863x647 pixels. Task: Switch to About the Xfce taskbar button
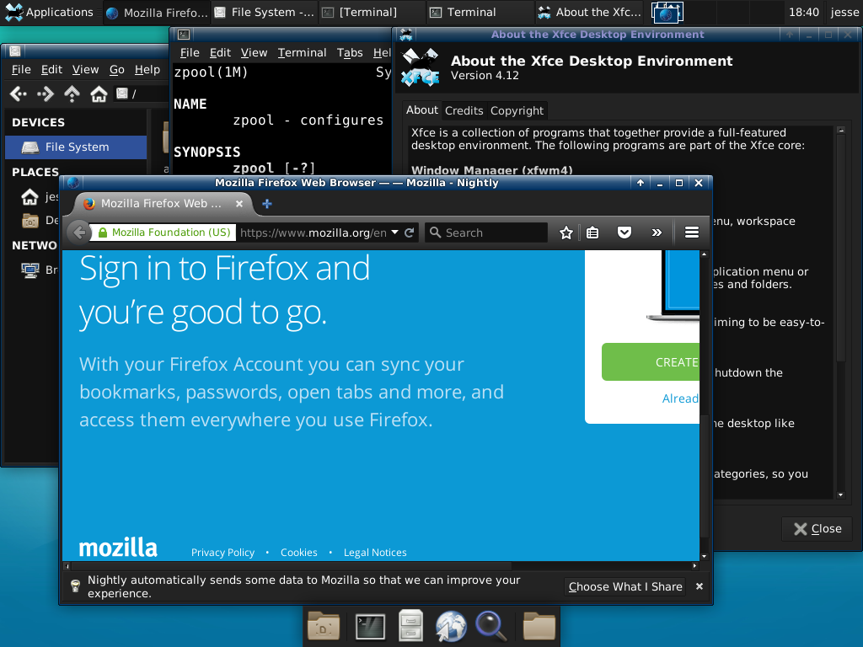click(x=589, y=12)
